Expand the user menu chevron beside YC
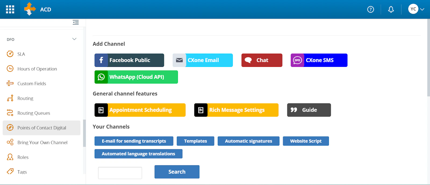Viewport: 430px width, 185px height. pyautogui.click(x=422, y=9)
